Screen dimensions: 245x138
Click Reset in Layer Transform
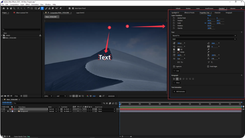209,15
